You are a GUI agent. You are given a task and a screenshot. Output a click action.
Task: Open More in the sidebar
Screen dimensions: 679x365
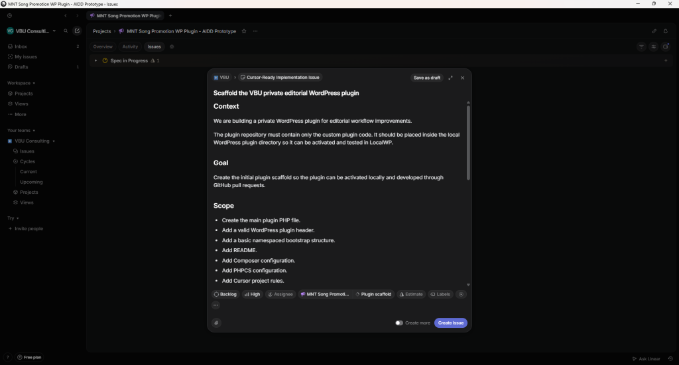43,114
